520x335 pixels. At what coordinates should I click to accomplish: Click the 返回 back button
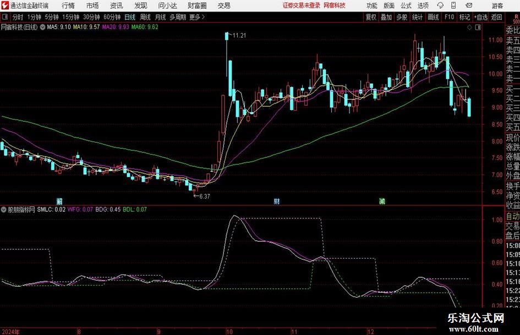[x=496, y=17]
